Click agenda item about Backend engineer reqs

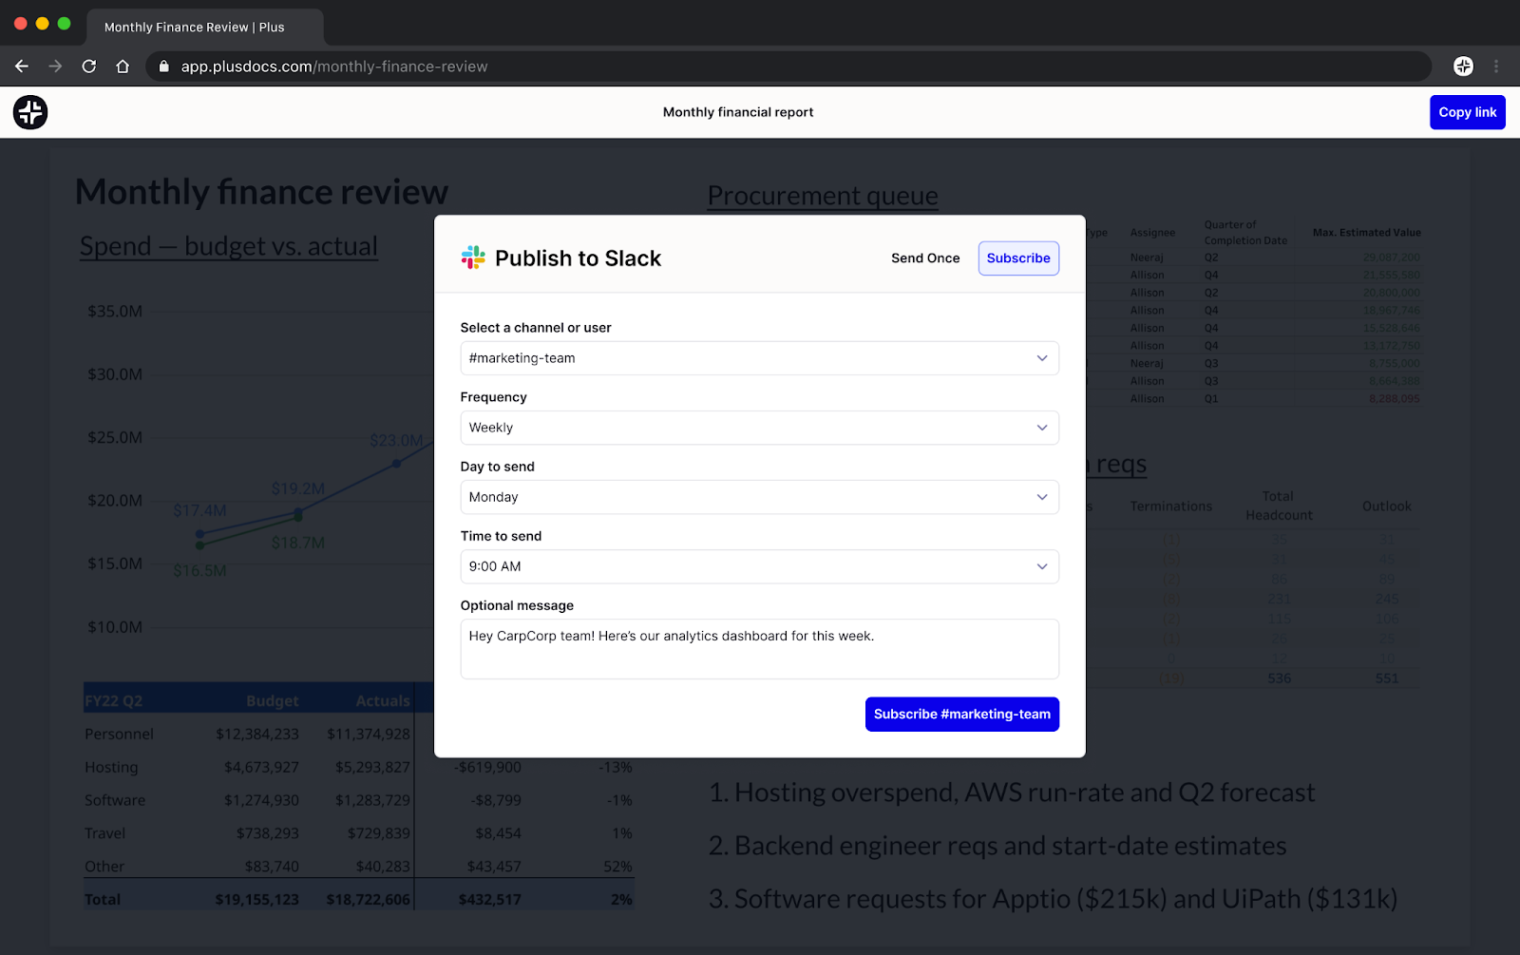coord(997,846)
